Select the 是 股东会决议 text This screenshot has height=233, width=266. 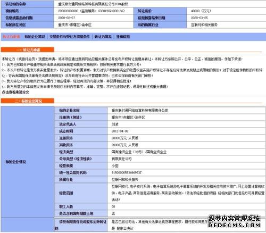[x=122, y=228]
